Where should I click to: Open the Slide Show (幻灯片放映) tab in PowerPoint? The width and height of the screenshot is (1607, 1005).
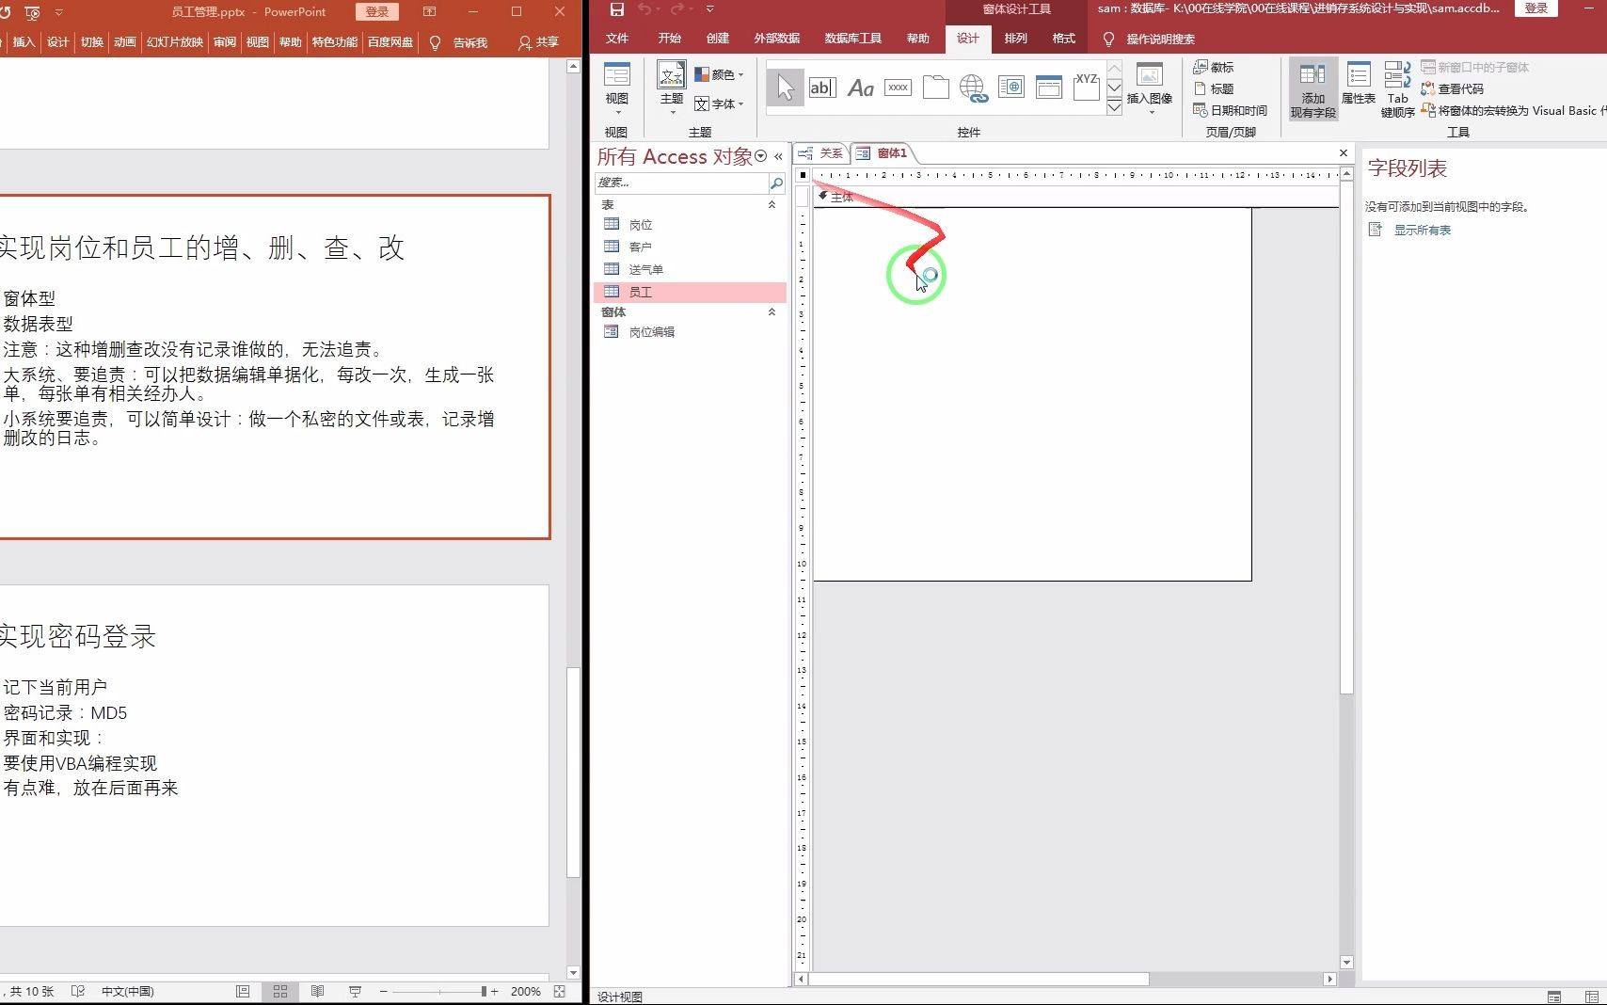[175, 42]
